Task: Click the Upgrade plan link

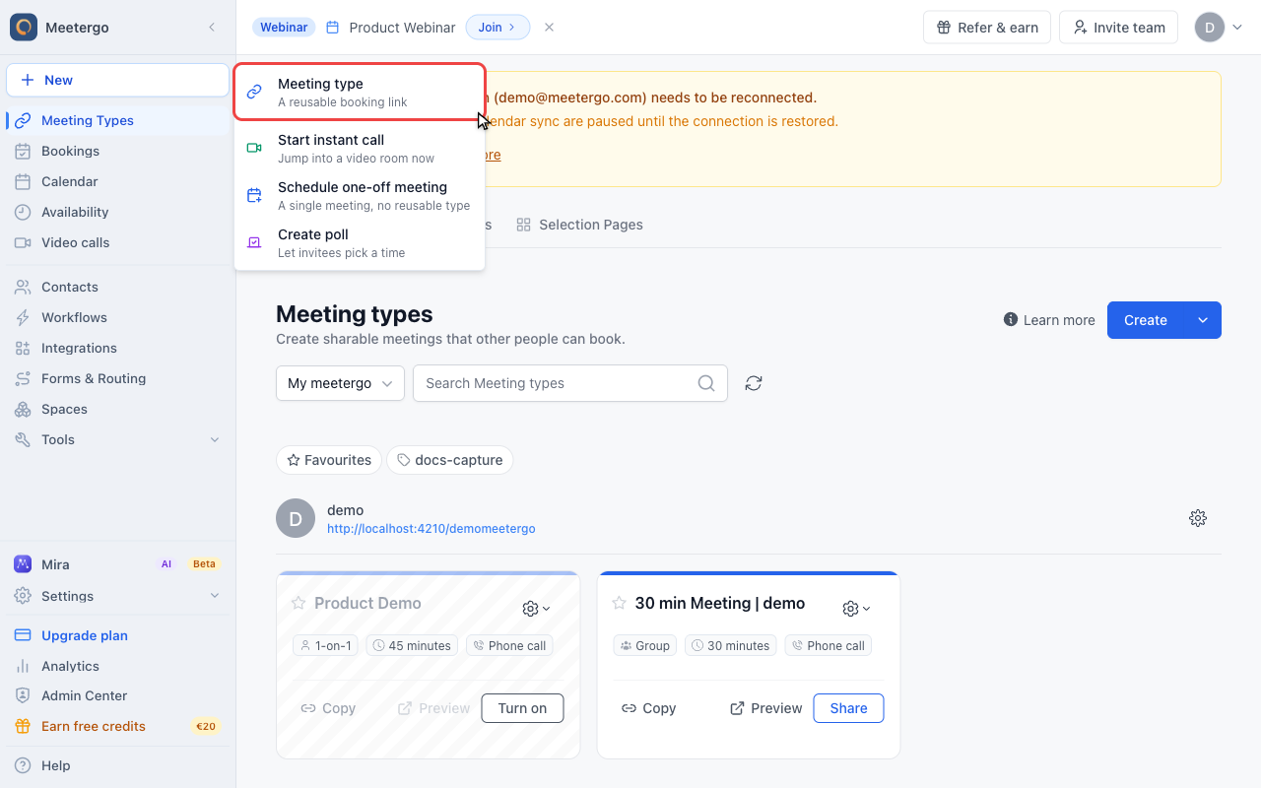Action: [85, 635]
